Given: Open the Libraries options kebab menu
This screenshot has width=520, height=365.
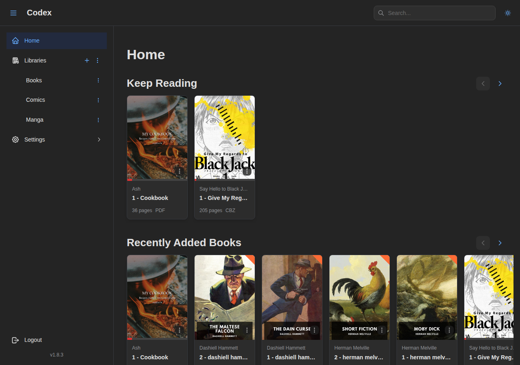Looking at the screenshot, I should (x=97, y=60).
